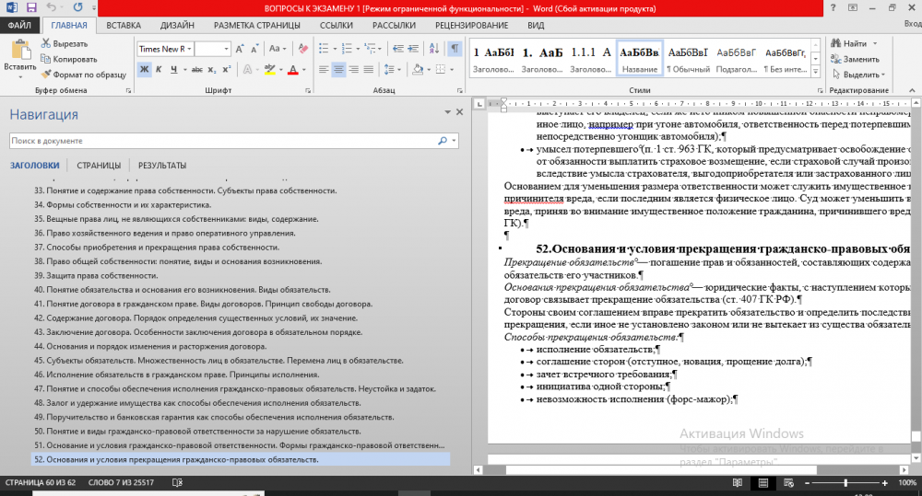Image resolution: width=922 pixels, height=496 pixels.
Task: Toggle bold (Ж) formatting
Action: (x=145, y=70)
